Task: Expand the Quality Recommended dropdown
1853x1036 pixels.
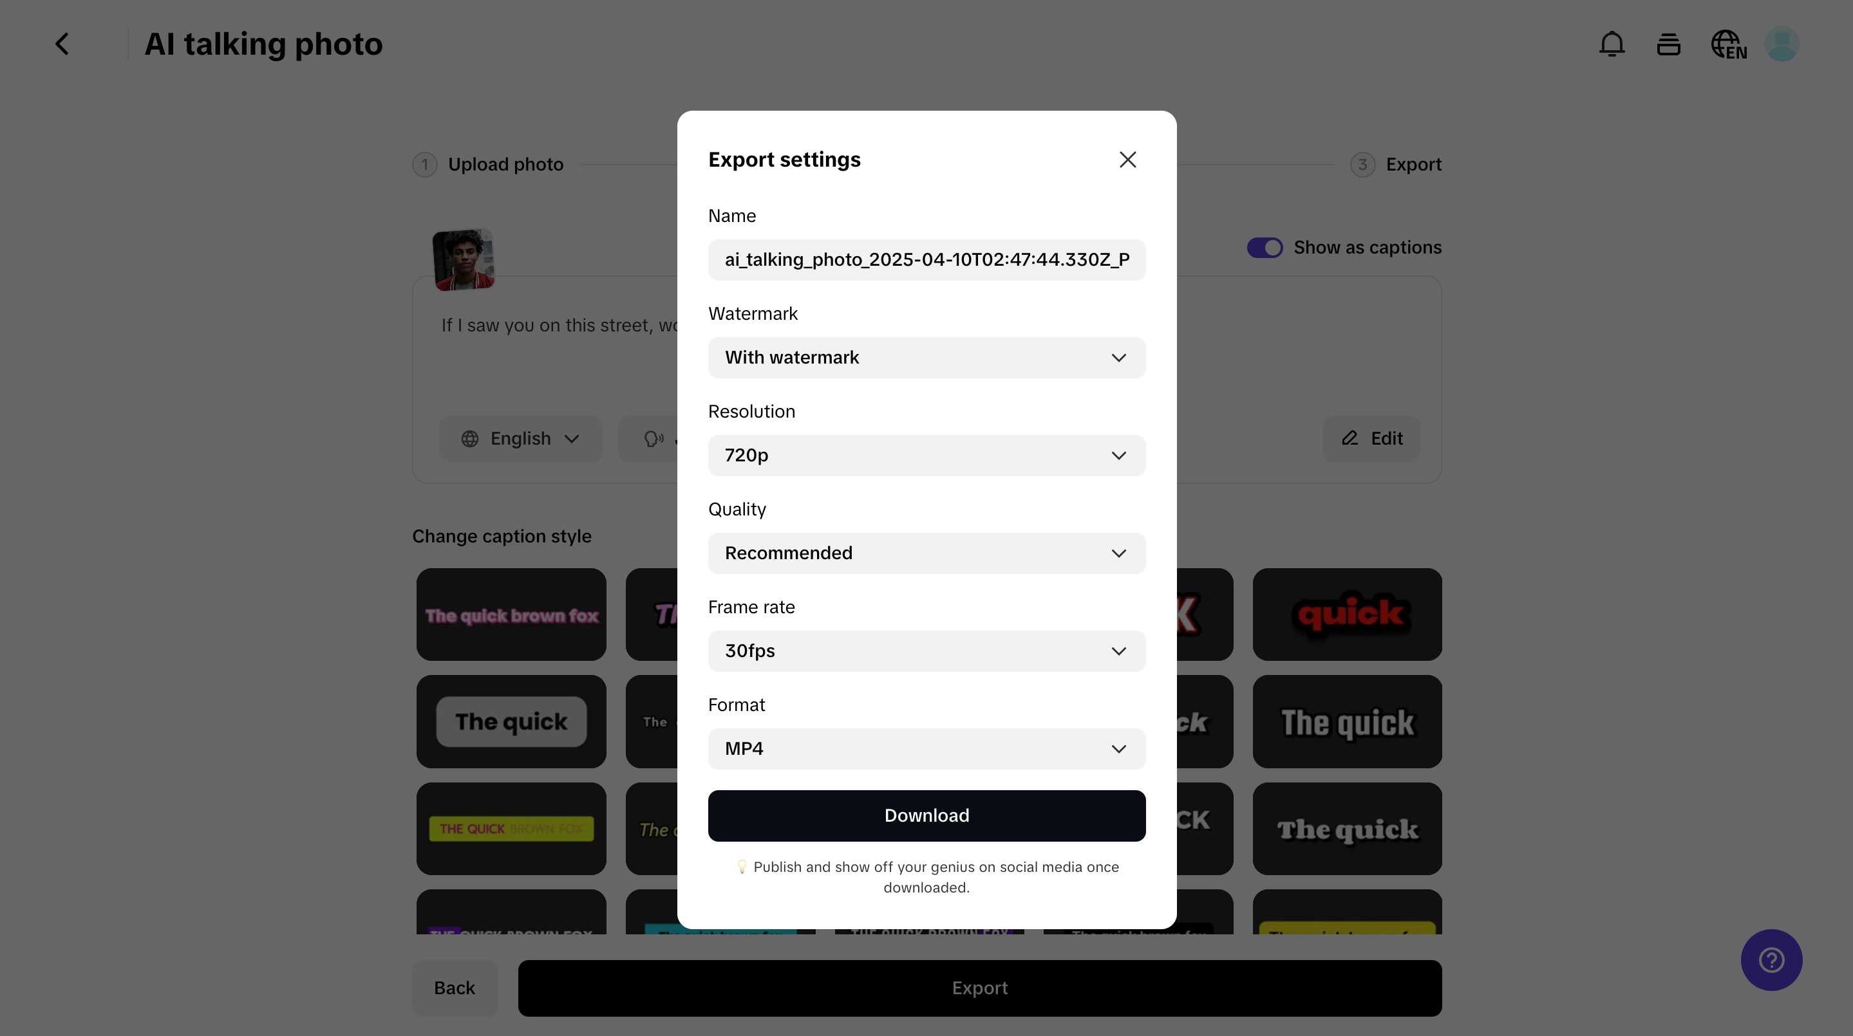Action: [x=926, y=553]
